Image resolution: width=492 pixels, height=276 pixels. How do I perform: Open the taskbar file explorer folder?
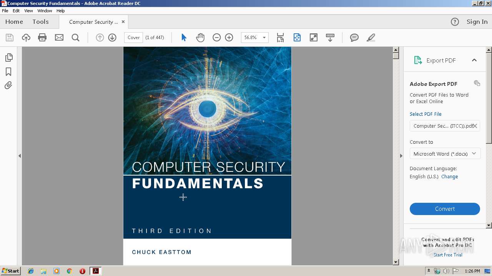[x=43, y=271]
